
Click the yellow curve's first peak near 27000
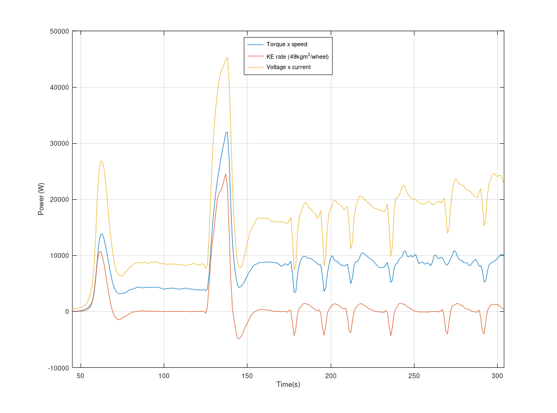(101, 161)
